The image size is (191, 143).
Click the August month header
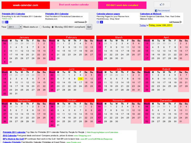click(166, 69)
